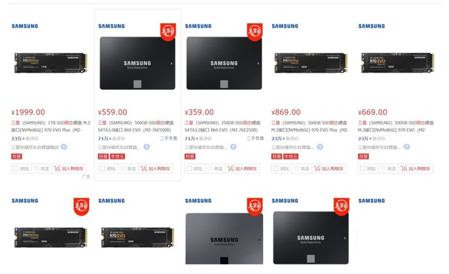The height and width of the screenshot is (274, 449).
Task: Follow the ¥359.00 860 EVO with heart
Action: [x=215, y=168]
